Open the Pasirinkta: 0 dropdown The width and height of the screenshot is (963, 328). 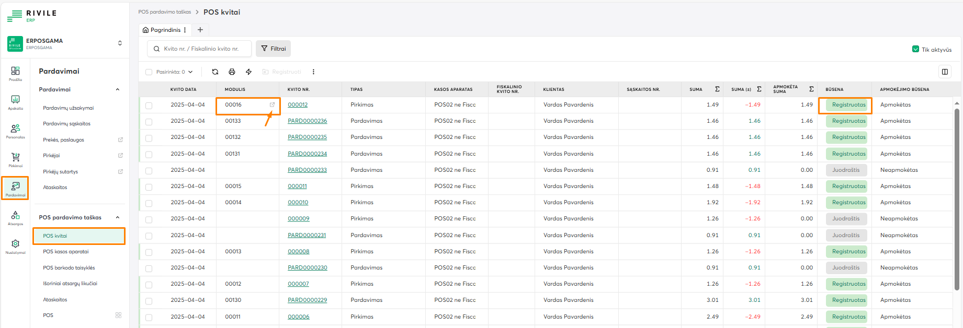[174, 72]
